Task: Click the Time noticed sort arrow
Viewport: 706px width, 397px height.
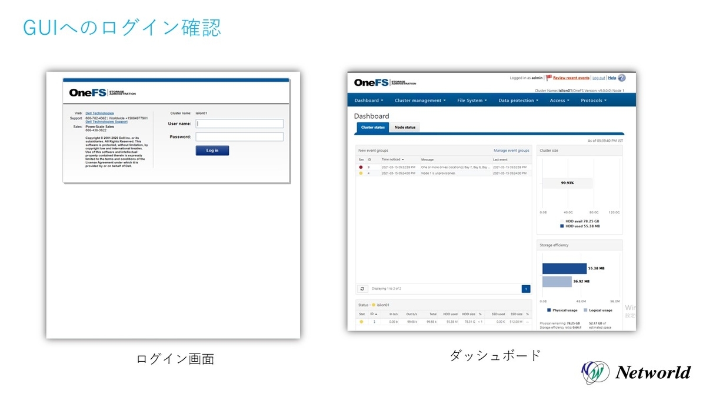Action: pyautogui.click(x=403, y=159)
